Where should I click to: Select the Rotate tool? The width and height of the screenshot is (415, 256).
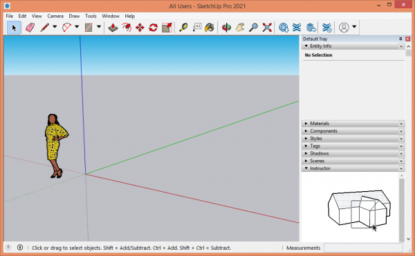tap(153, 28)
